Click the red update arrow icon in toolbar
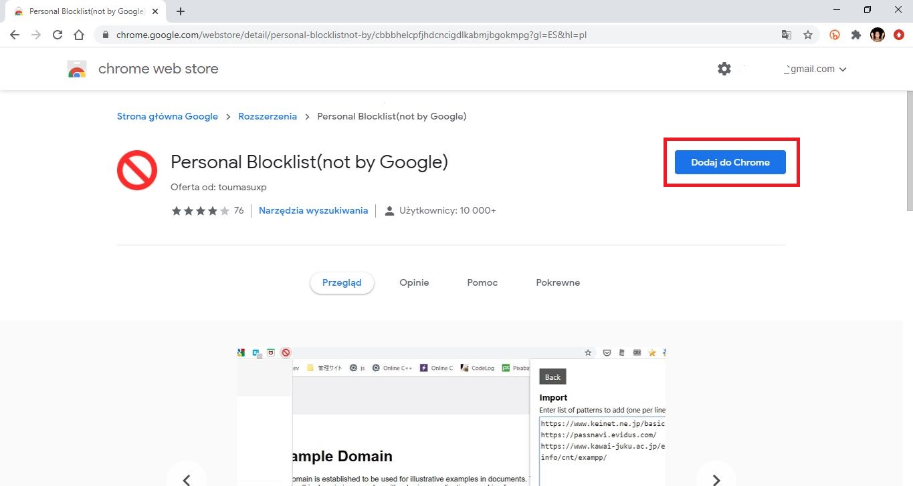913x486 pixels. pos(899,35)
